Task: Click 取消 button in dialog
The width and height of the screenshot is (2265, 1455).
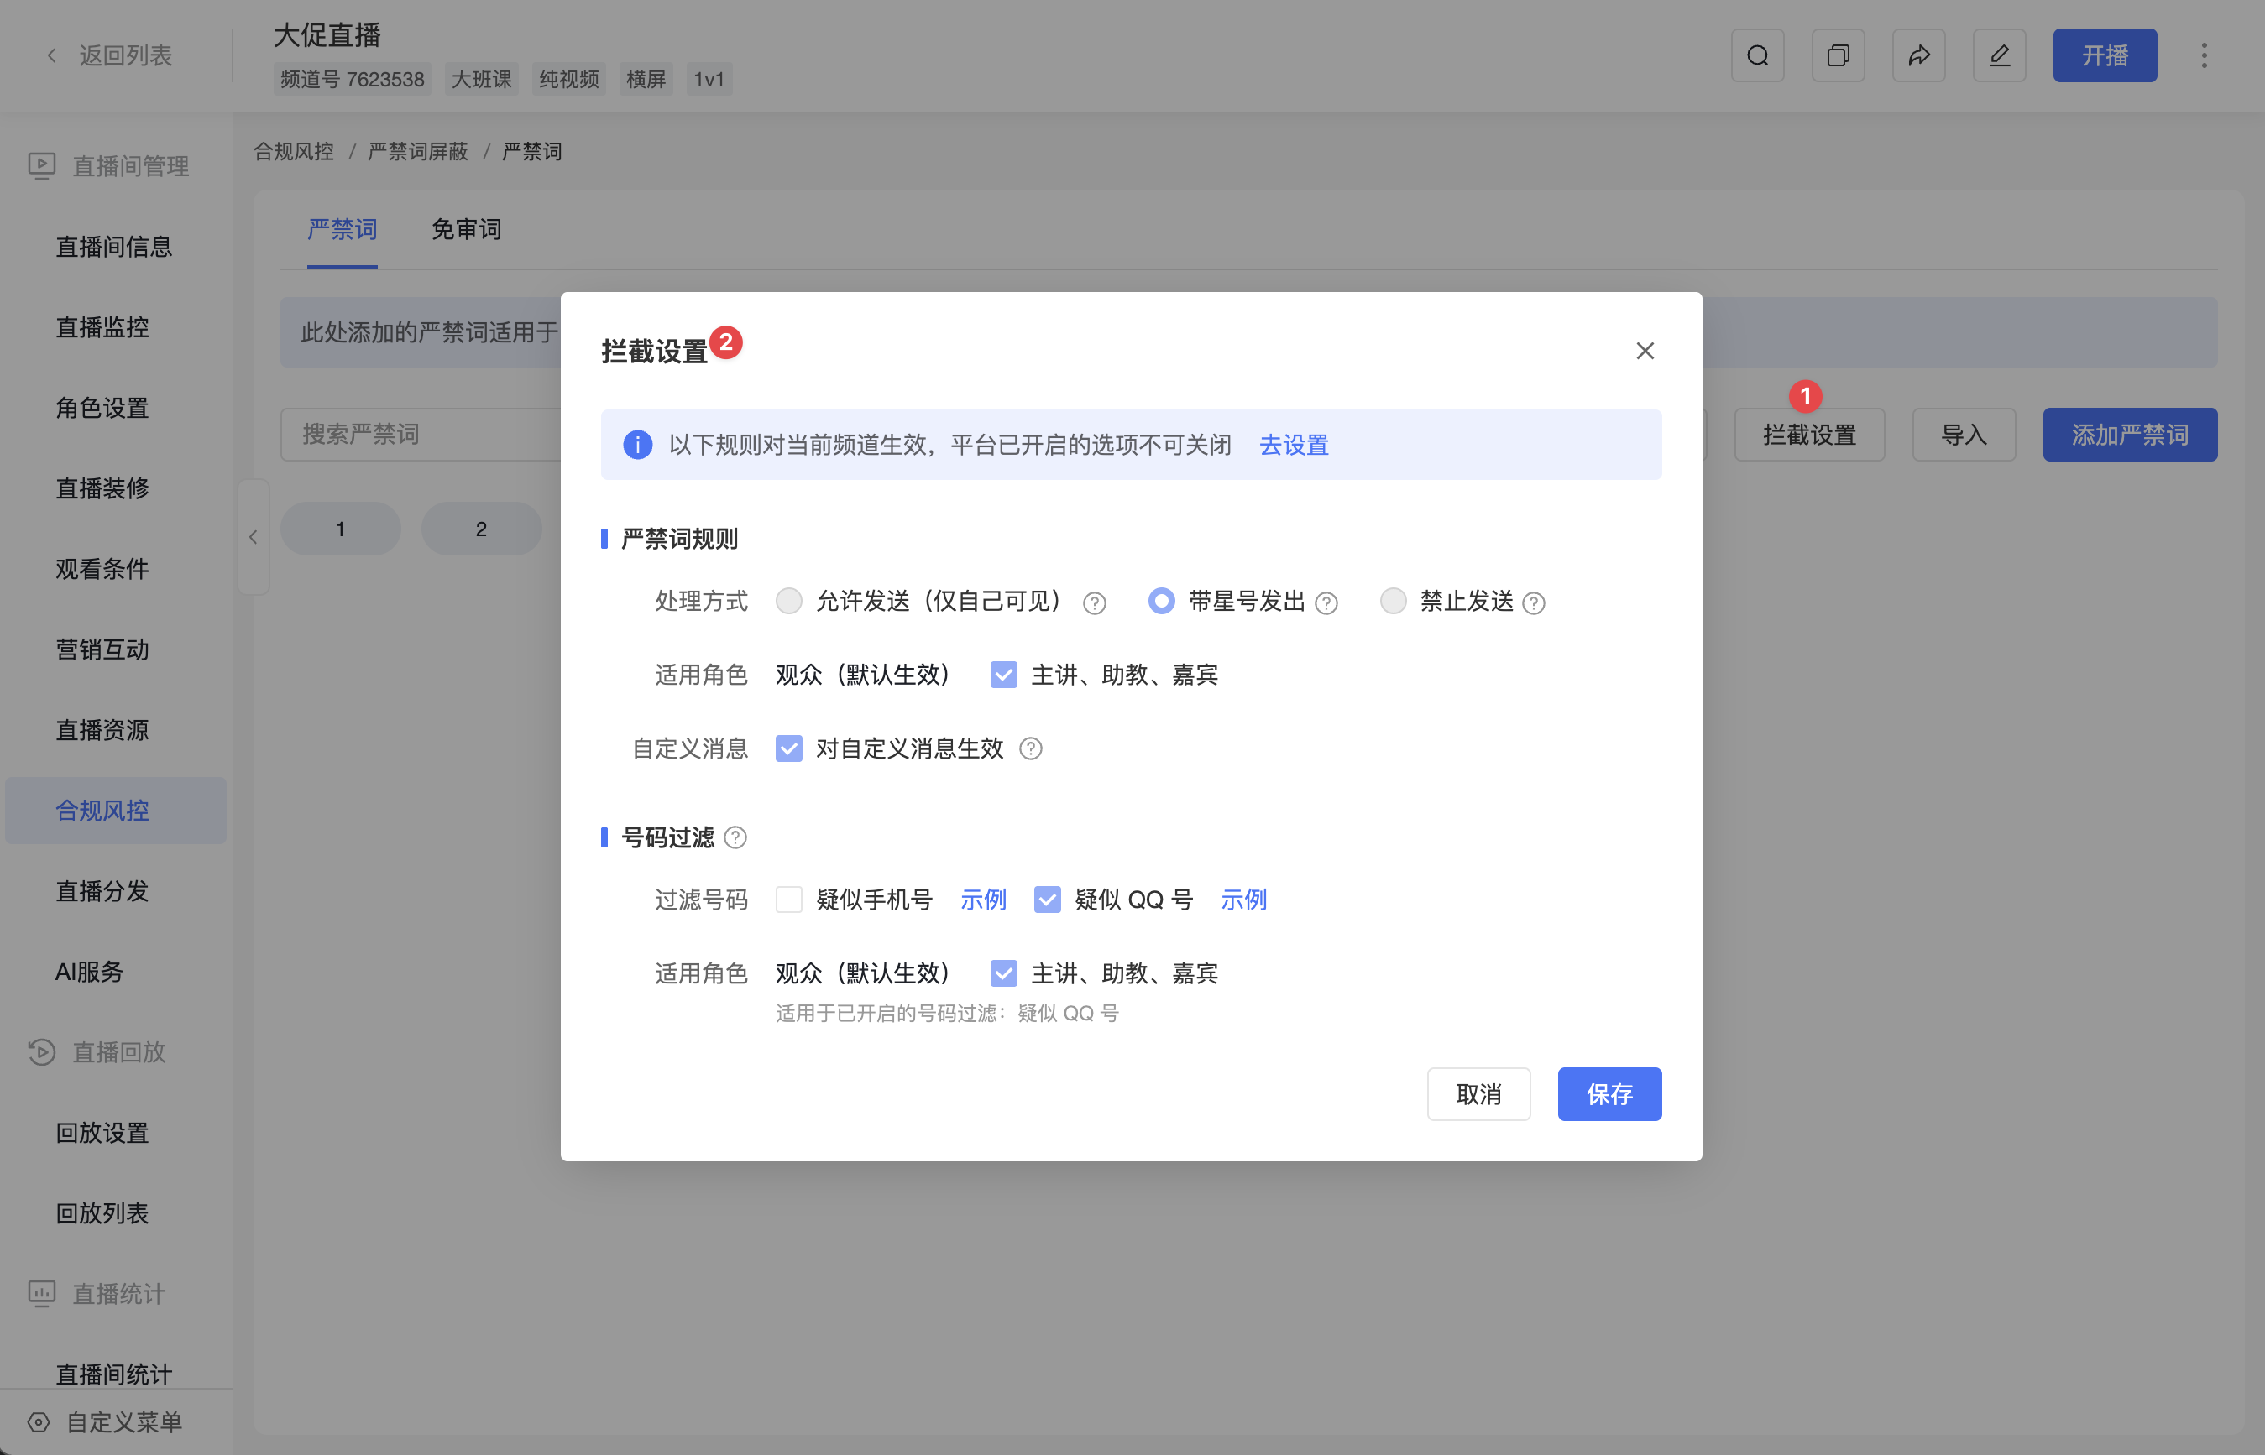Action: (x=1478, y=1094)
